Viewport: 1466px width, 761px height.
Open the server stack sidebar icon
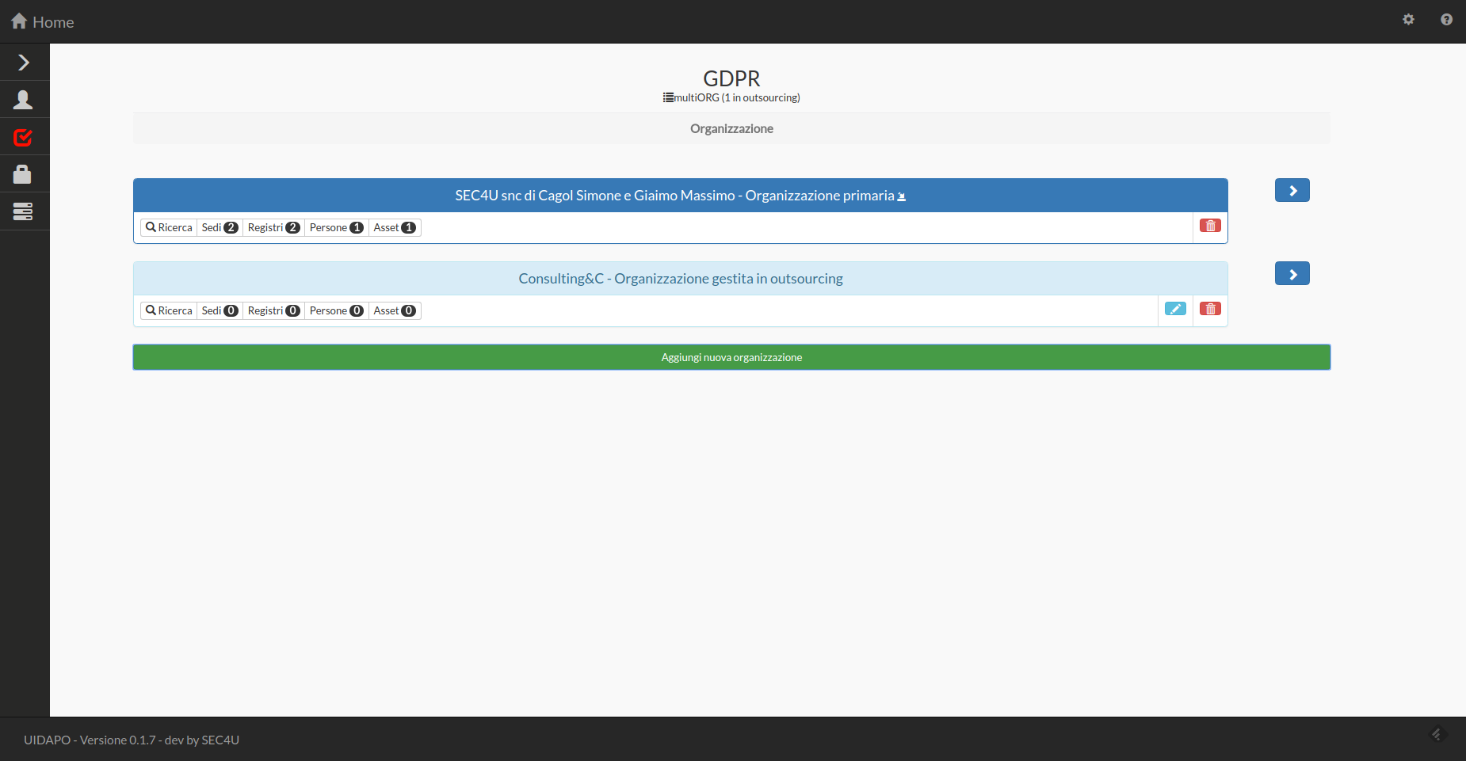click(25, 211)
